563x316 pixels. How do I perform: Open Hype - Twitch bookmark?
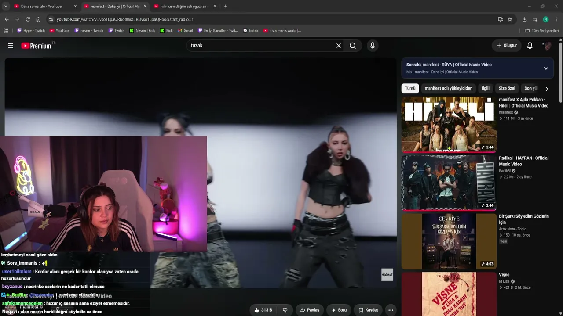tap(31, 31)
